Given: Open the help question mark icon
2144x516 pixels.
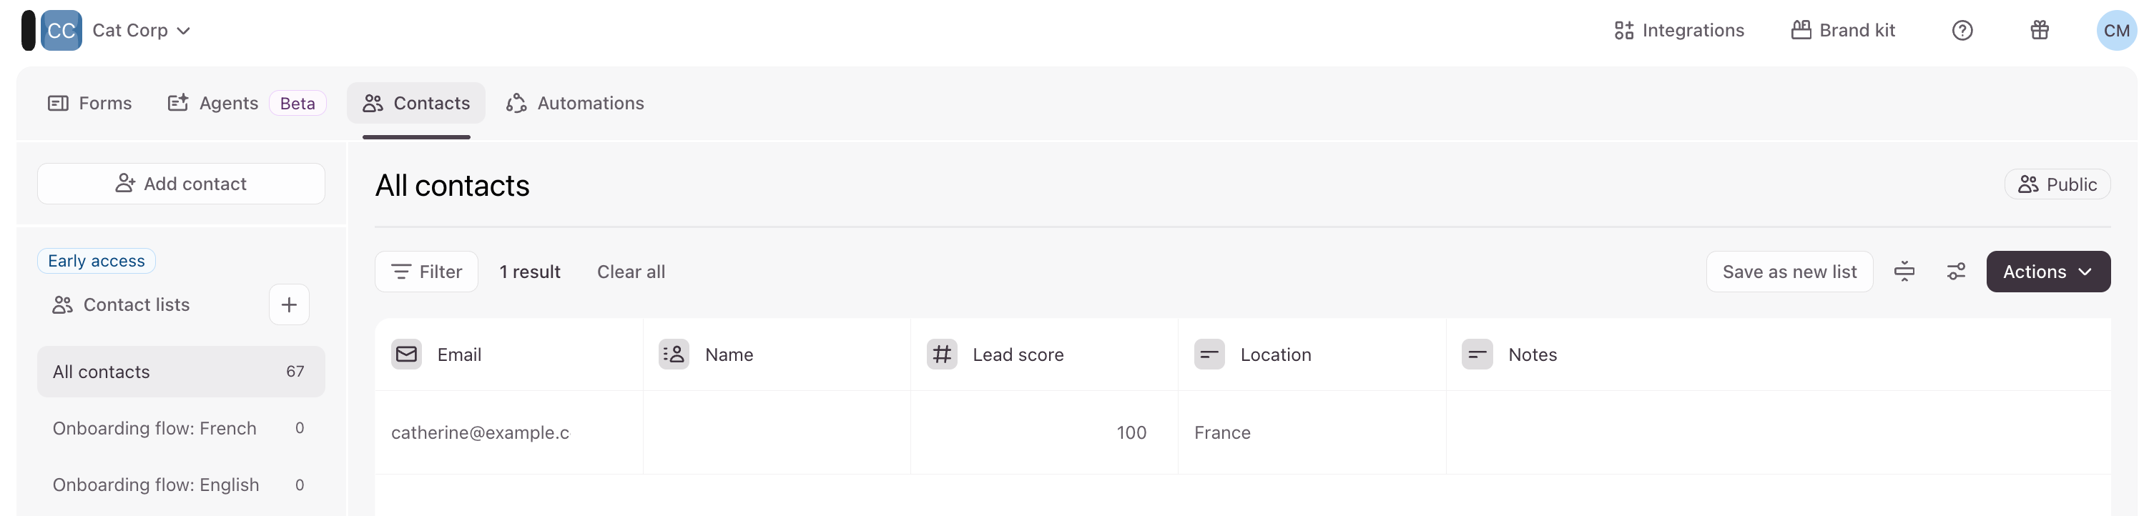Looking at the screenshot, I should [x=1962, y=31].
